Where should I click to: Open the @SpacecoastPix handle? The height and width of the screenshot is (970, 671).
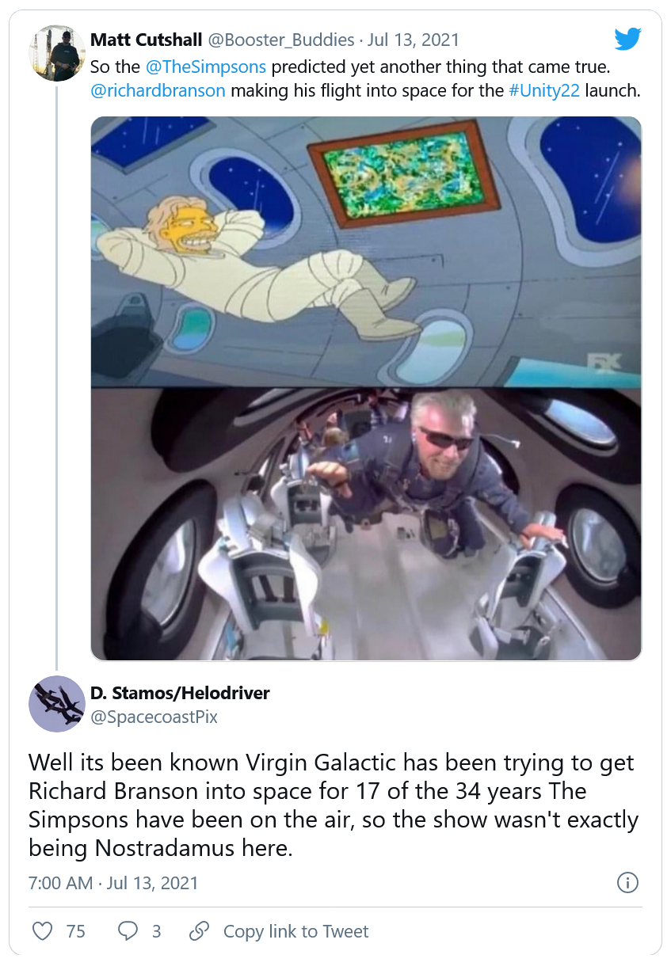(x=154, y=717)
